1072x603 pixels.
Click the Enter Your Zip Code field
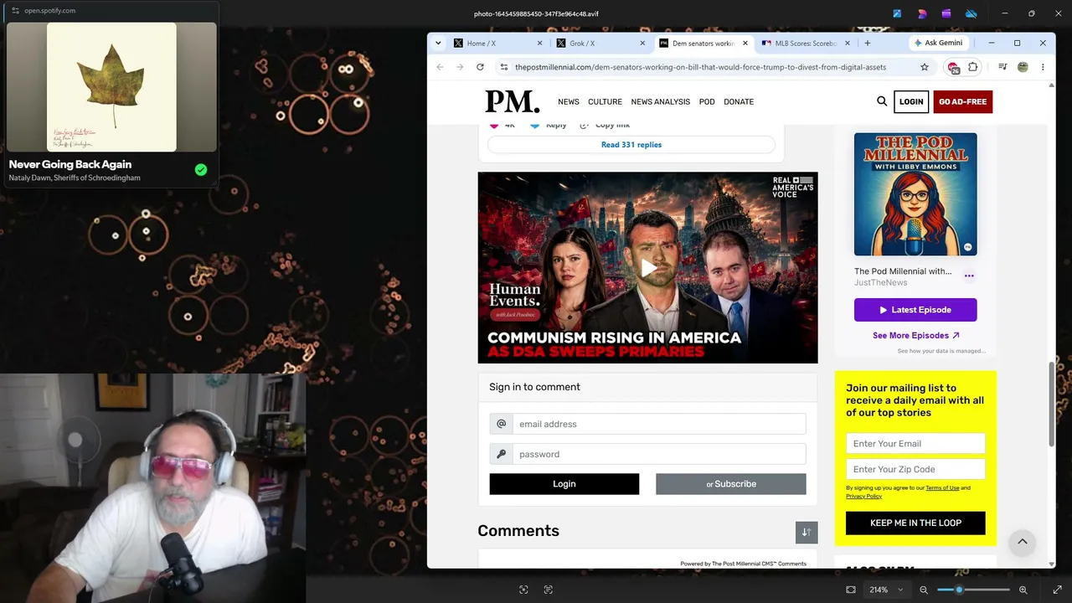coord(915,470)
